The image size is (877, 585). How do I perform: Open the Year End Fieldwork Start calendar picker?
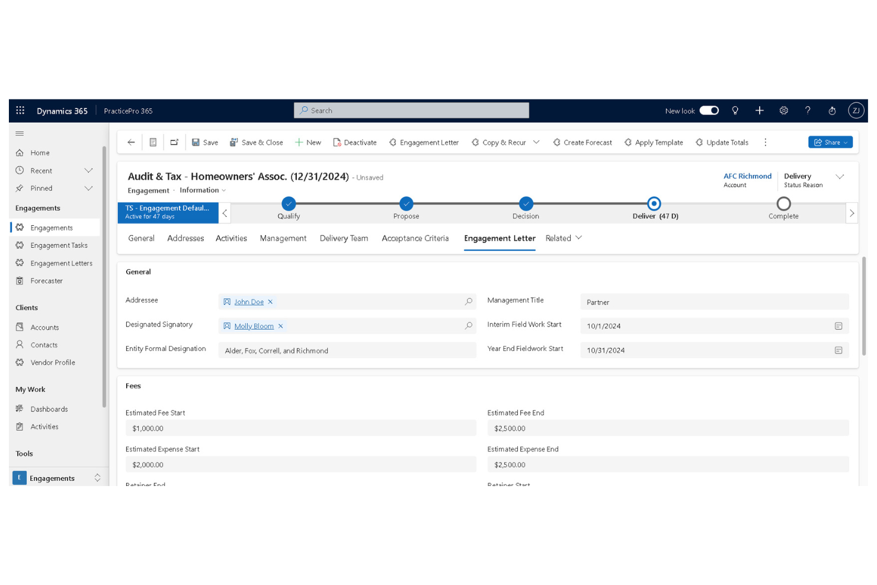tap(838, 350)
